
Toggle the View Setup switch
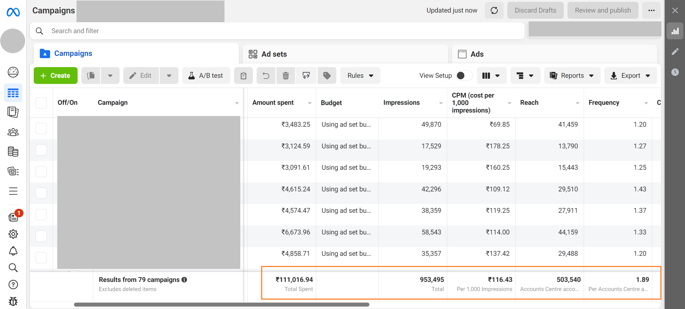(464, 76)
